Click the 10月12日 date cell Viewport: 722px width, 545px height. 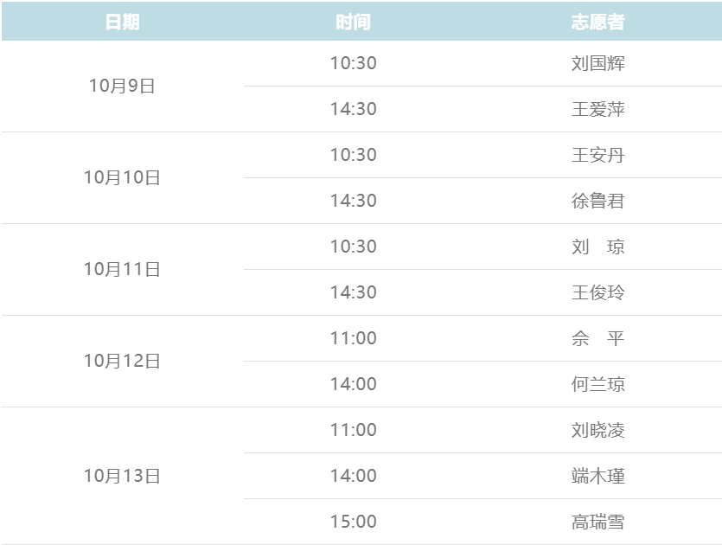(122, 362)
